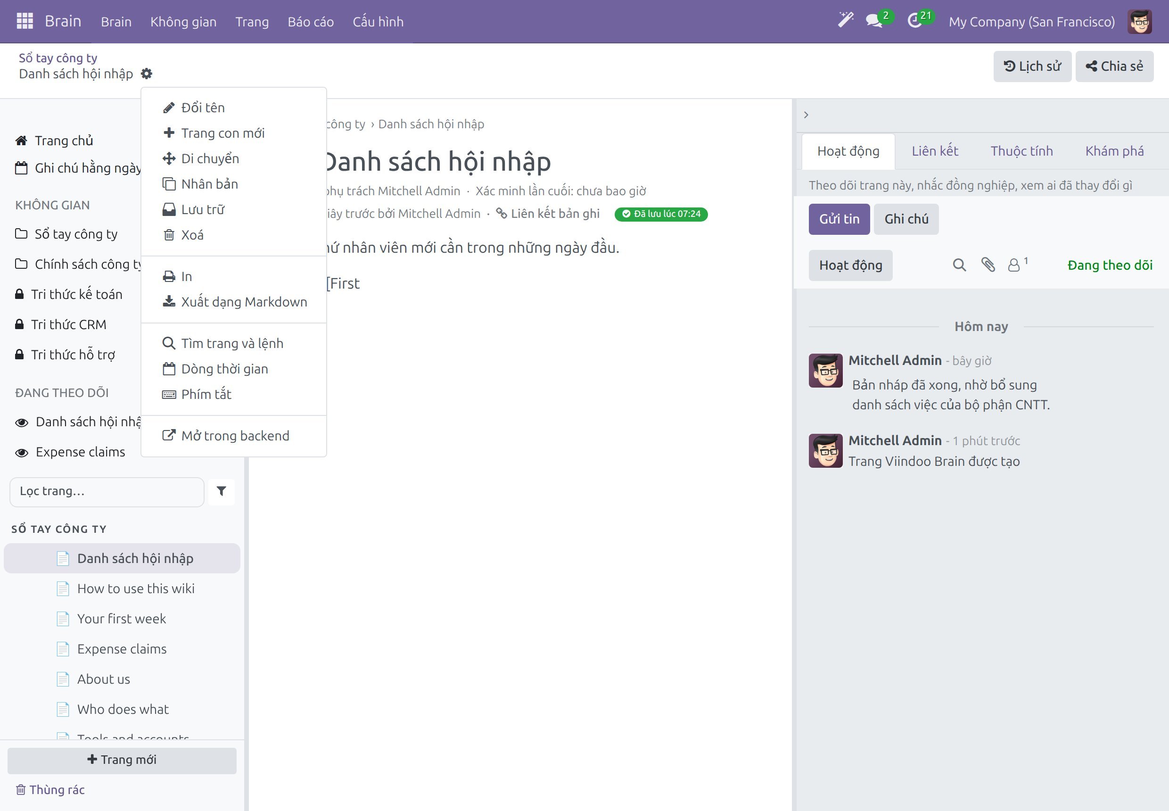Open Dòng thời gian from menu

click(234, 369)
